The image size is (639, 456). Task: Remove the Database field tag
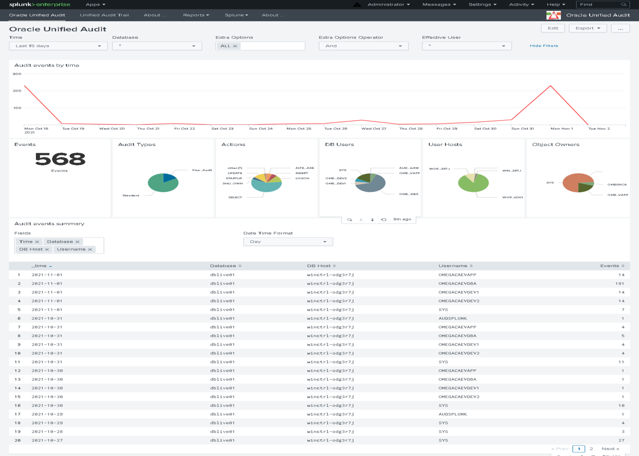pos(78,242)
